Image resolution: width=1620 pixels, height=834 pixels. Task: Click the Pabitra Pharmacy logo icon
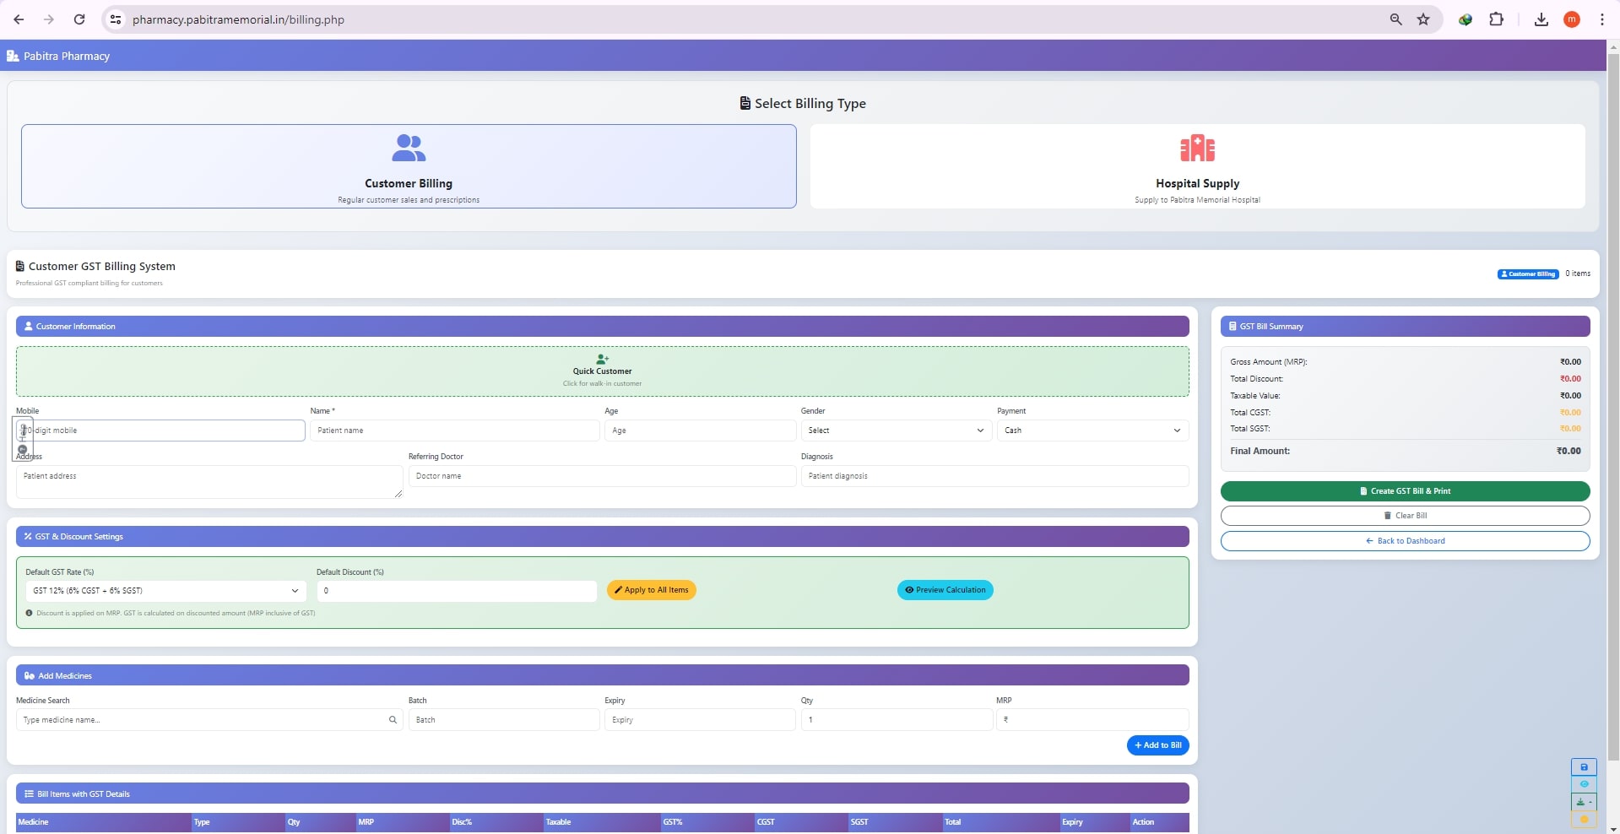(x=13, y=55)
